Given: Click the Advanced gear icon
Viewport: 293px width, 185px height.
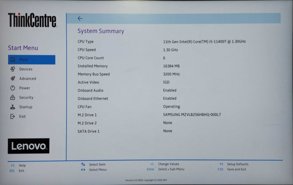Looking at the screenshot, I should tap(12, 79).
